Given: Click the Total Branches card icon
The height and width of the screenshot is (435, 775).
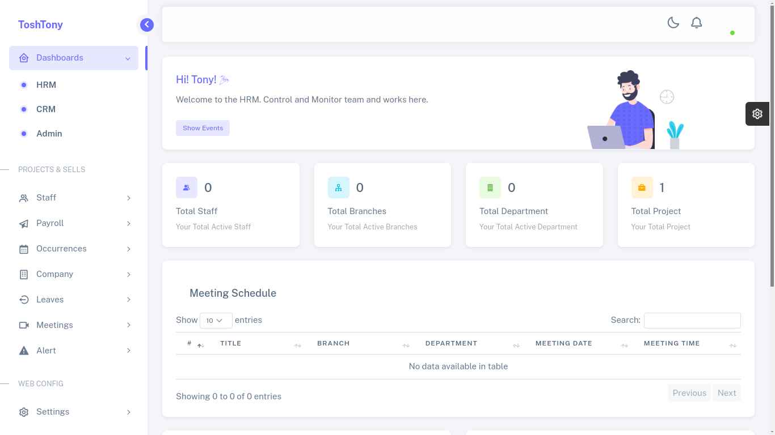Looking at the screenshot, I should click(x=338, y=187).
